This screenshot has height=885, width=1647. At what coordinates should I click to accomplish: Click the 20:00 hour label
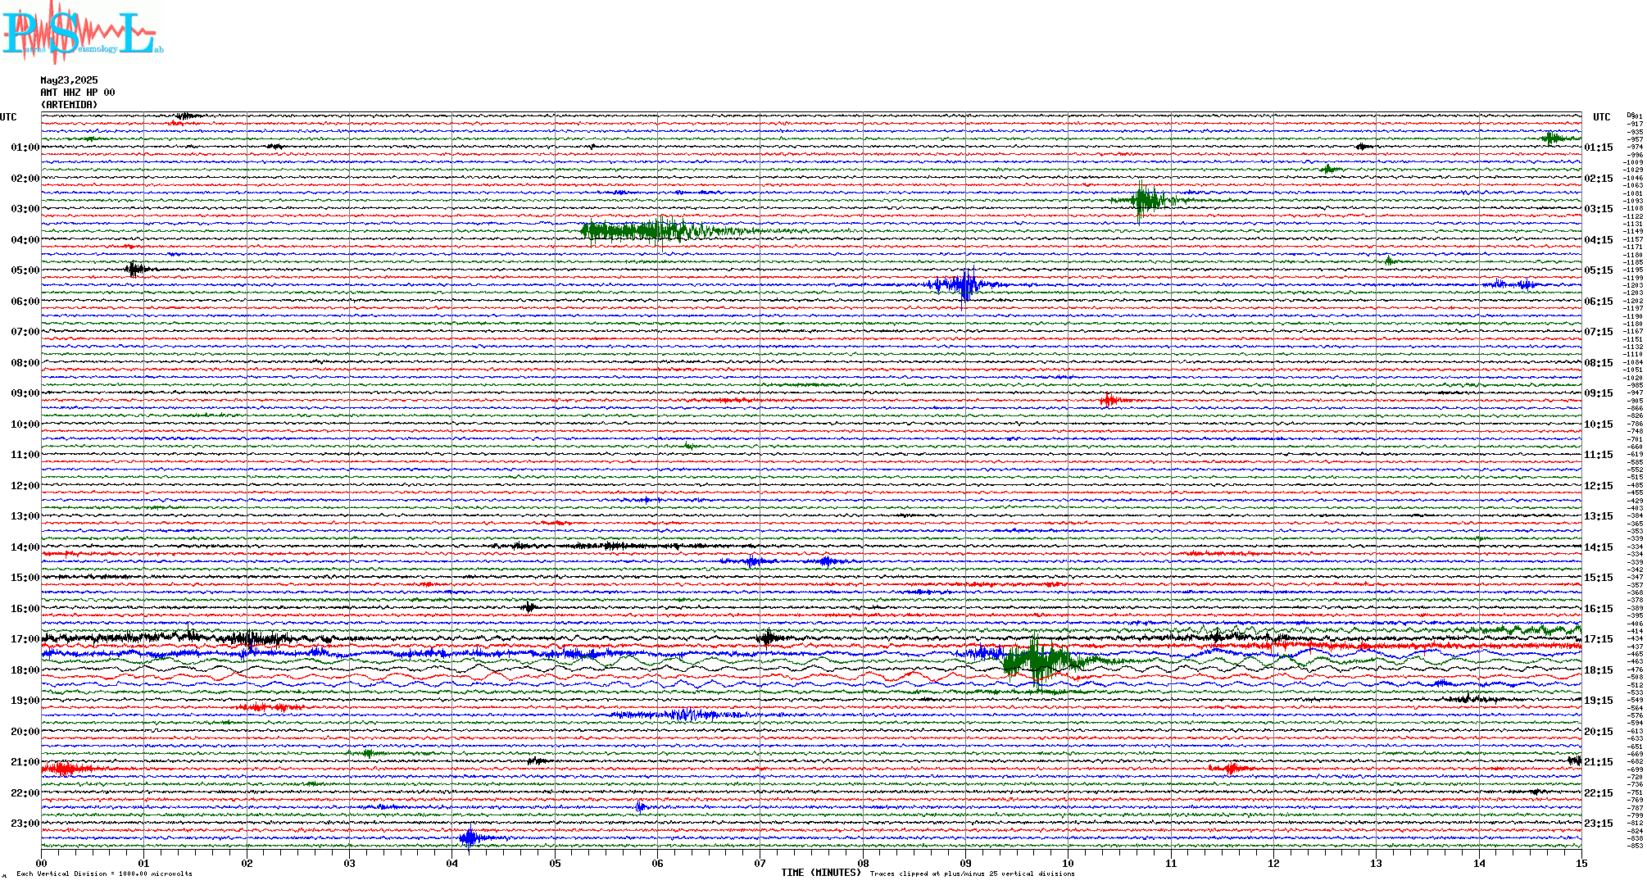point(25,732)
